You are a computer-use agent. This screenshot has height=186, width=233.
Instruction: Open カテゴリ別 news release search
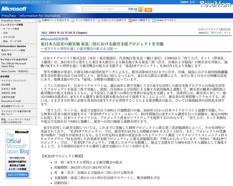click(9, 37)
